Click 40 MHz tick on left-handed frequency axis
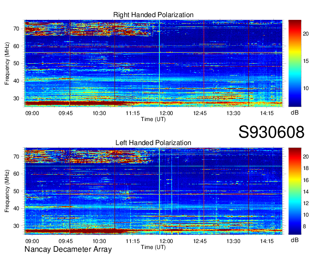Image resolution: width=314 pixels, height=255 pixels. click(x=17, y=208)
